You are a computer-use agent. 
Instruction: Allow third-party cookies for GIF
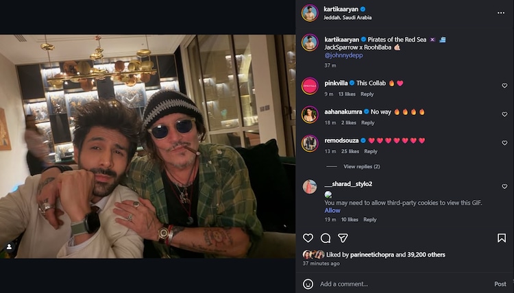tap(332, 210)
